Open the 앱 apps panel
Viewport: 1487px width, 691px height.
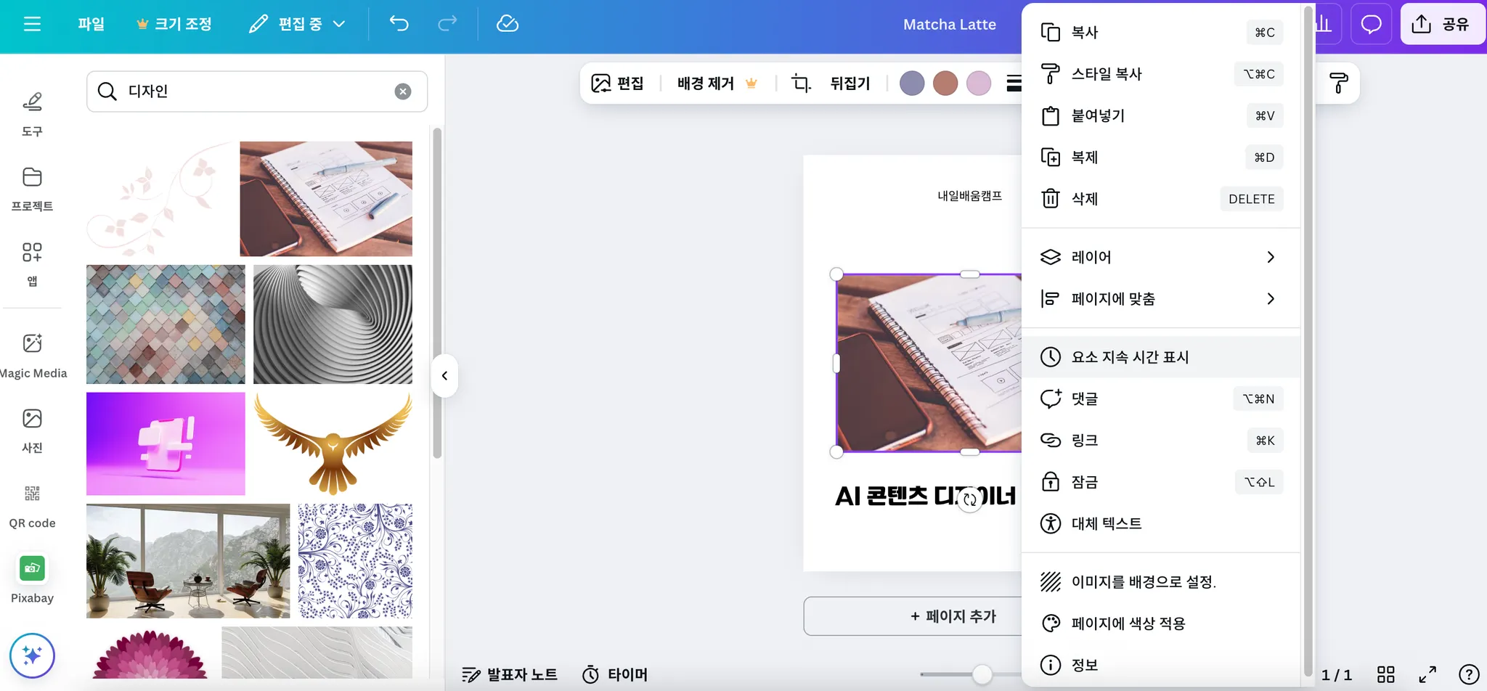[32, 265]
